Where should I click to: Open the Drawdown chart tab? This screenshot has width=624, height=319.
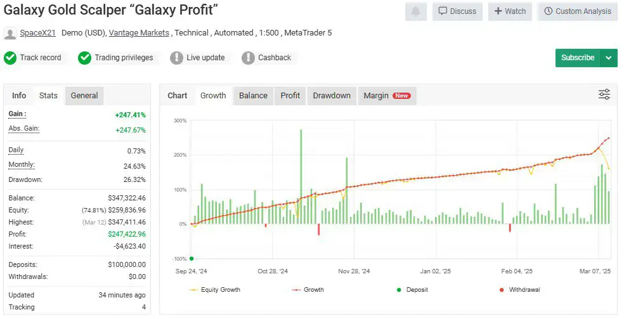[x=331, y=96]
